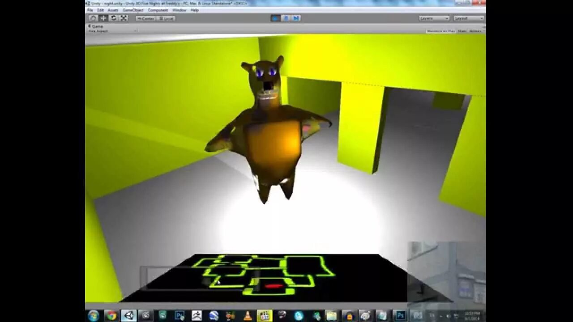Screen dimensions: 573x322
Task: Open the Help menu
Action: point(194,10)
